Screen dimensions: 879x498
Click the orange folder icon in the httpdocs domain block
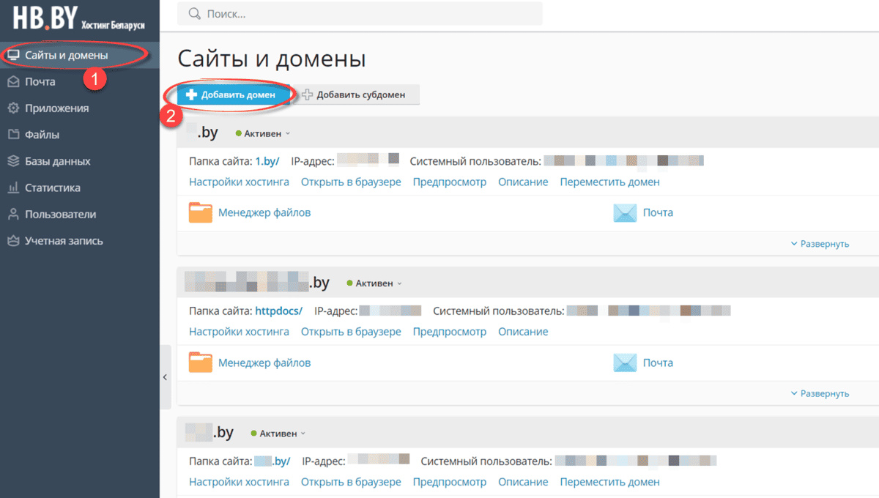[x=201, y=363]
